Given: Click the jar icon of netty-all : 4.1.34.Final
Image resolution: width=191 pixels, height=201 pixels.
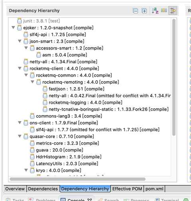Looking at the screenshot, I should pyautogui.click(x=26, y=62).
